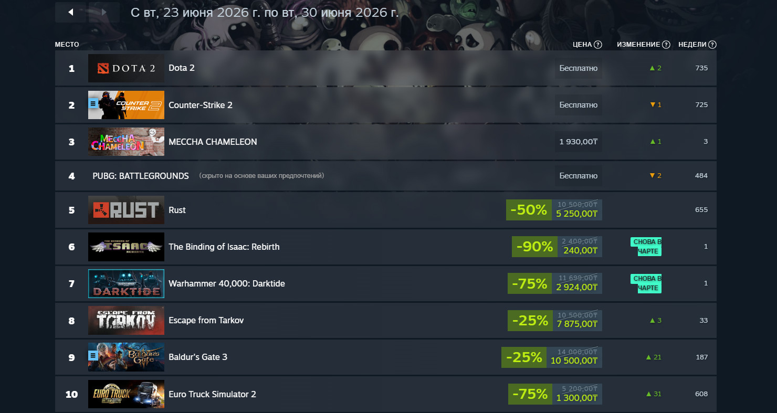777x413 pixels.
Task: Open the help icon next to НЕДЕЛИ
Action: [712, 45]
